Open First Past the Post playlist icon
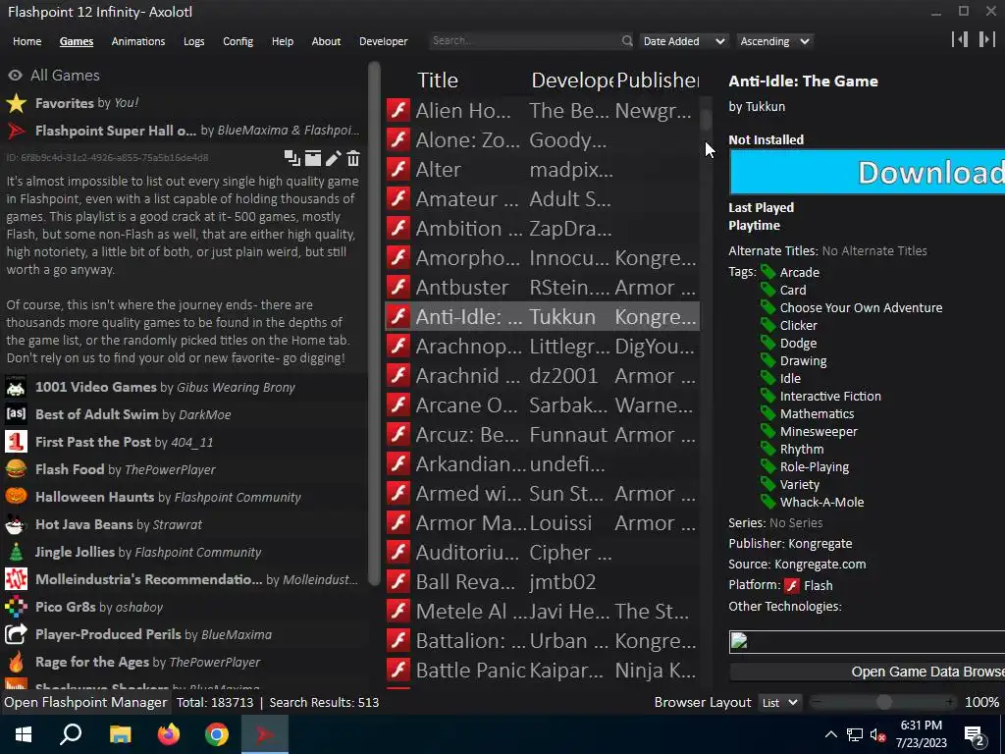Screen dimensions: 1005x754 coord(16,442)
